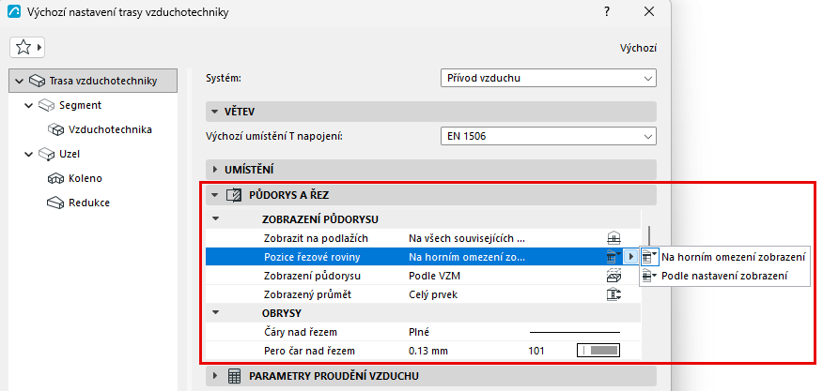Select the Uzel tree item
The width and height of the screenshot is (823, 391).
click(x=70, y=154)
